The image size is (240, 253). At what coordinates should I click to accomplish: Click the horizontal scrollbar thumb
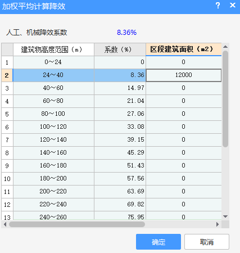pyautogui.click(x=77, y=224)
